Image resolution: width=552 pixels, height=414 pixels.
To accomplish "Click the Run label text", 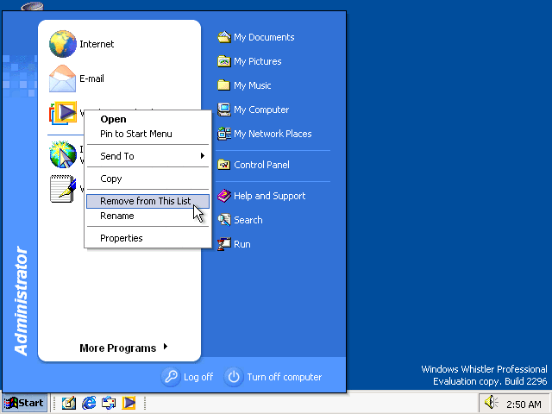I will [242, 244].
